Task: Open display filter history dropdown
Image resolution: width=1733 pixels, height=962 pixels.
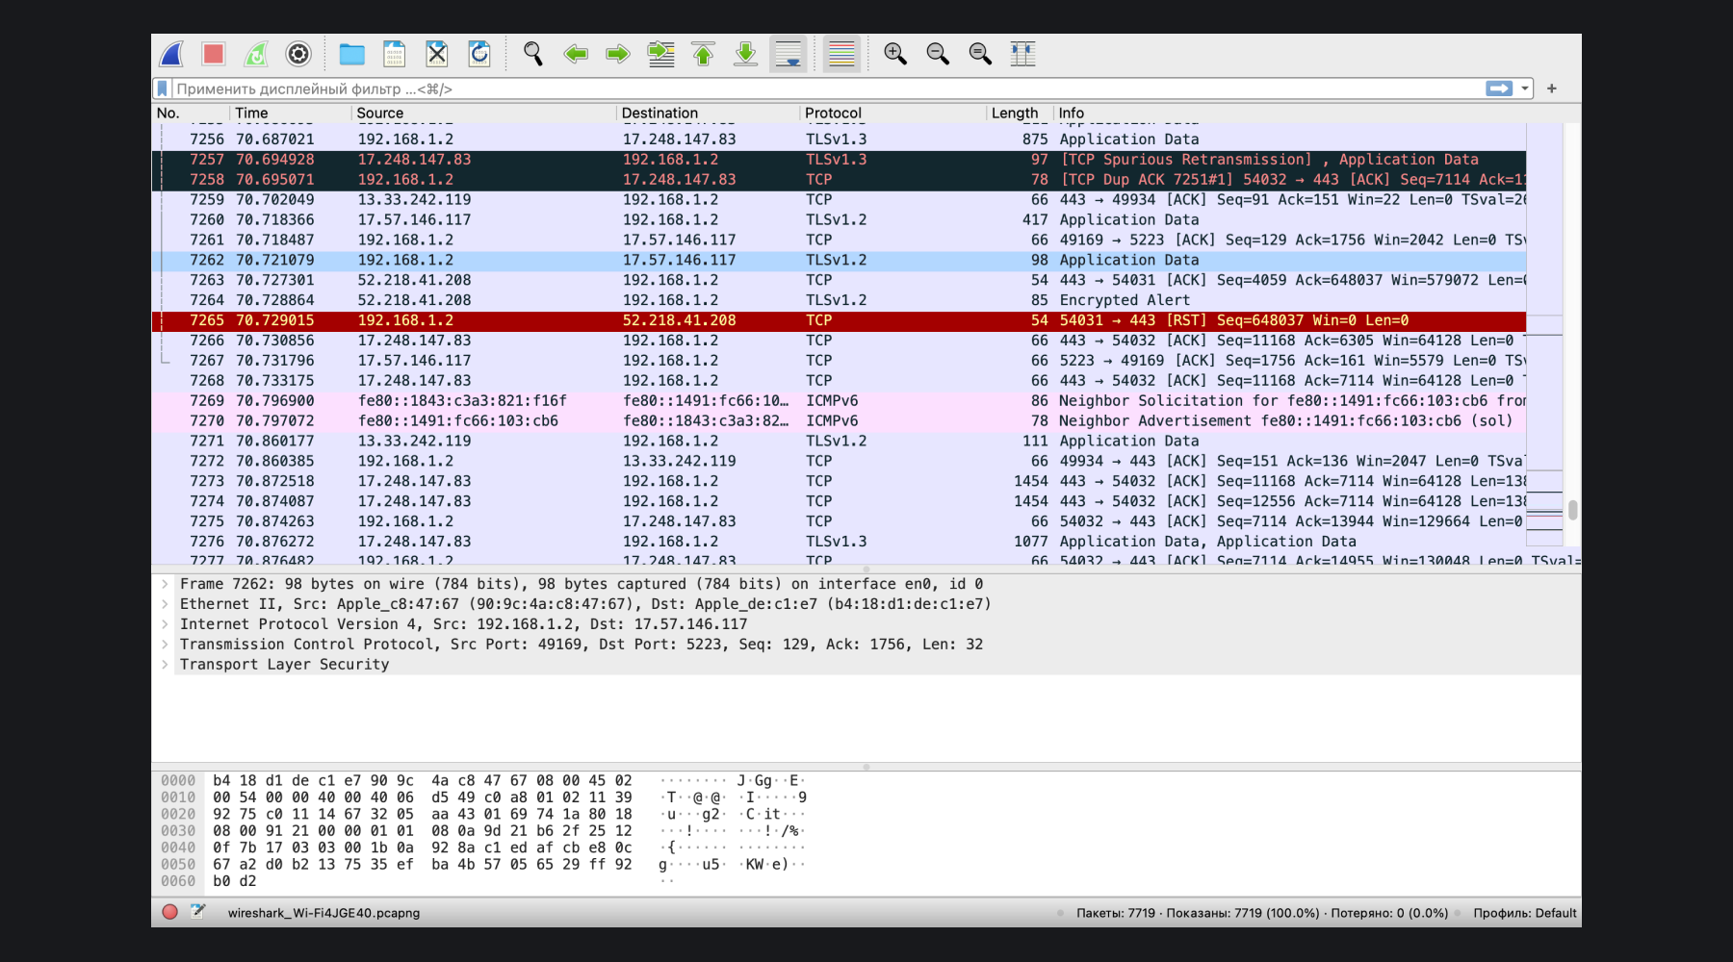Action: pyautogui.click(x=1525, y=89)
